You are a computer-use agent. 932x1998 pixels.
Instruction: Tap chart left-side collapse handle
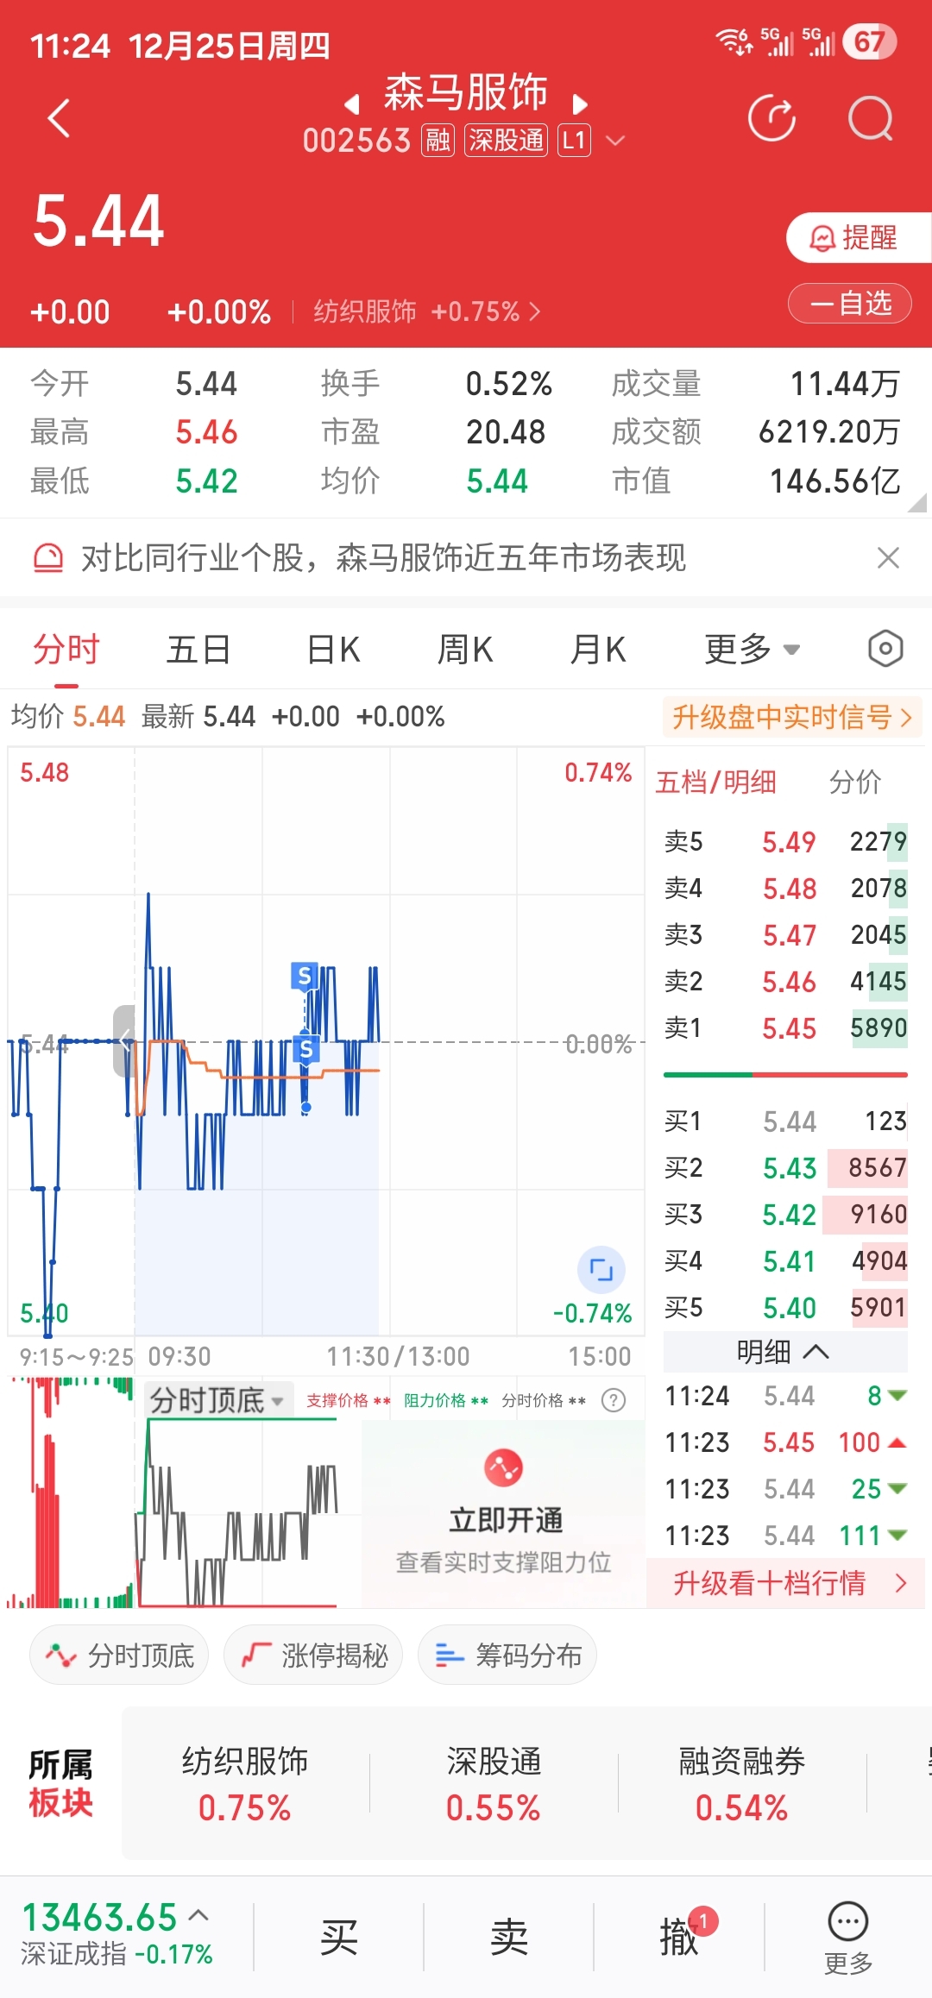pyautogui.click(x=124, y=1040)
